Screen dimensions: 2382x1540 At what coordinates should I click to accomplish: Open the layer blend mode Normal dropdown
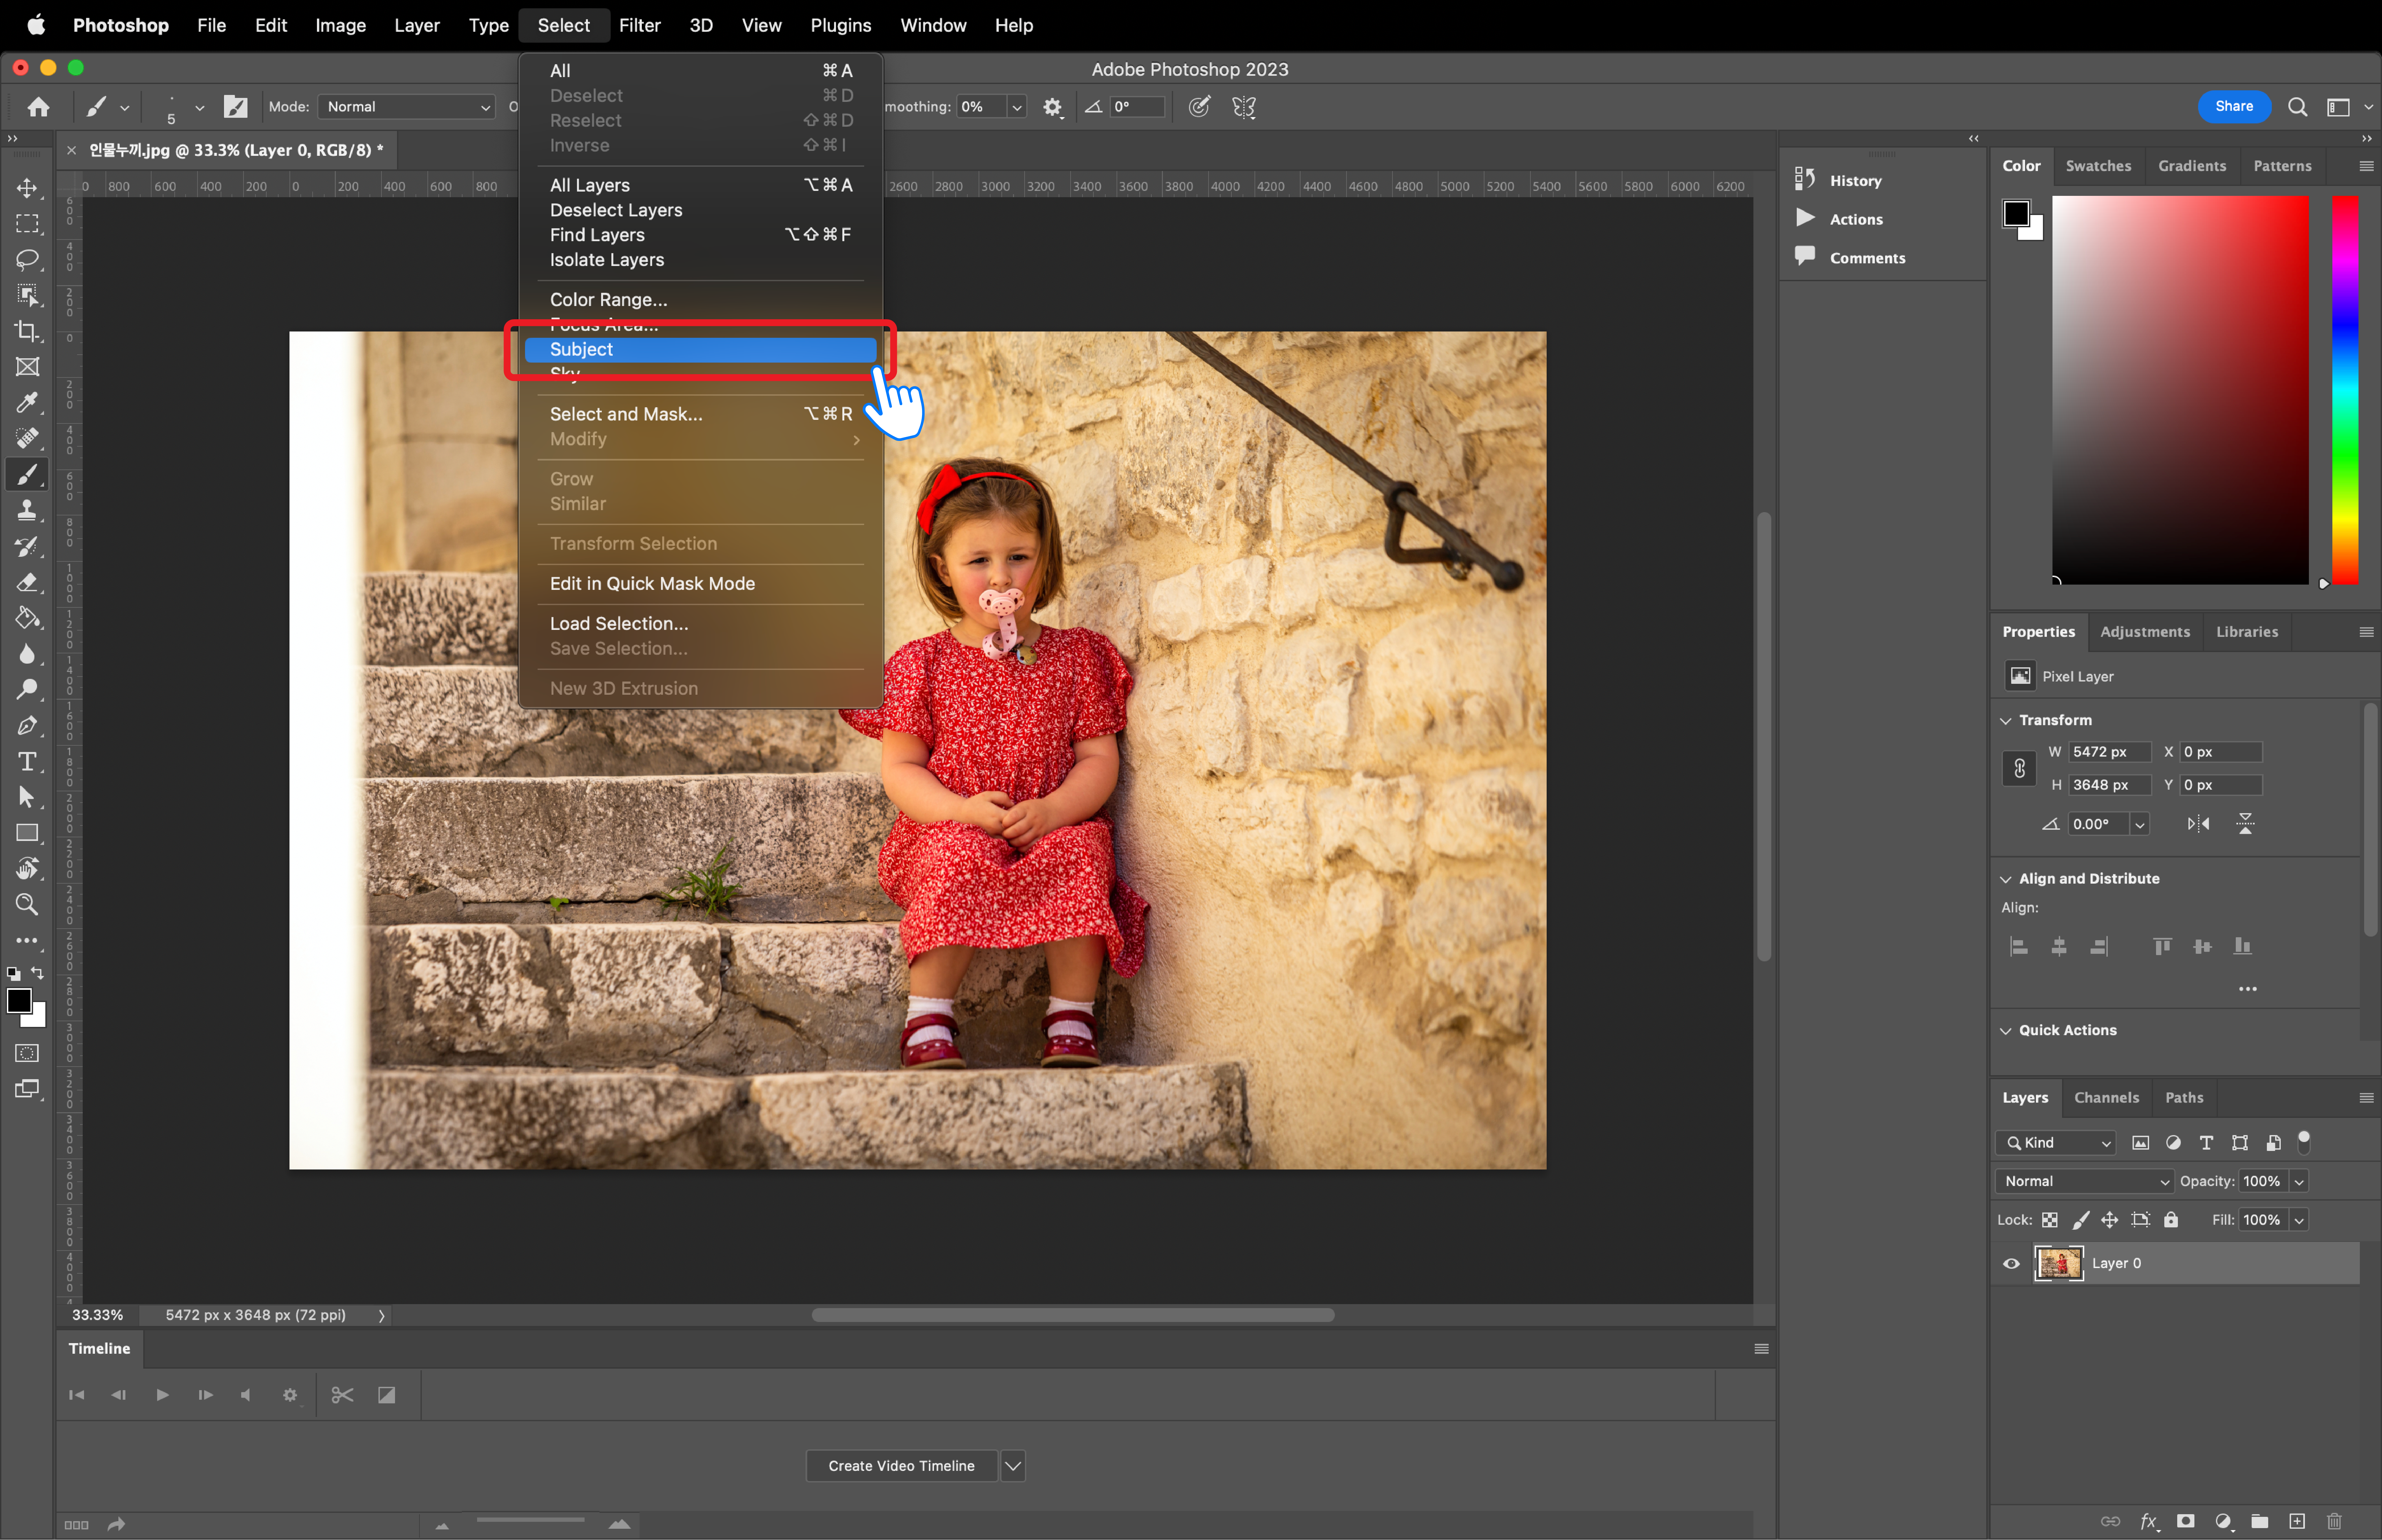2085,1181
